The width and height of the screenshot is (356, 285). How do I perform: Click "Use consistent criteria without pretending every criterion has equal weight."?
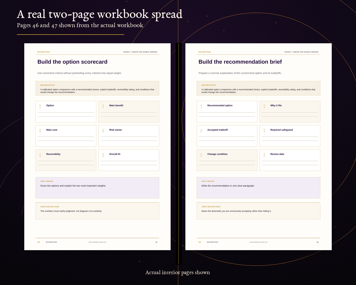[79, 73]
